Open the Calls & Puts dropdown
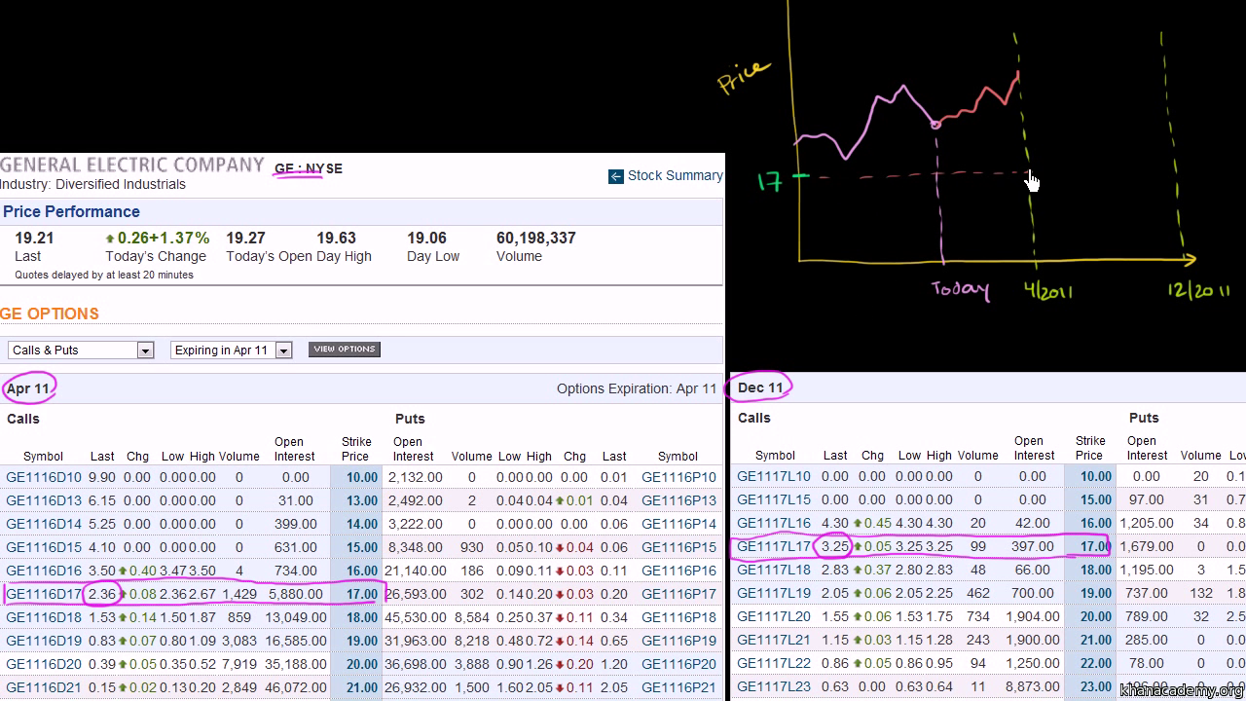This screenshot has width=1246, height=701. (x=81, y=350)
